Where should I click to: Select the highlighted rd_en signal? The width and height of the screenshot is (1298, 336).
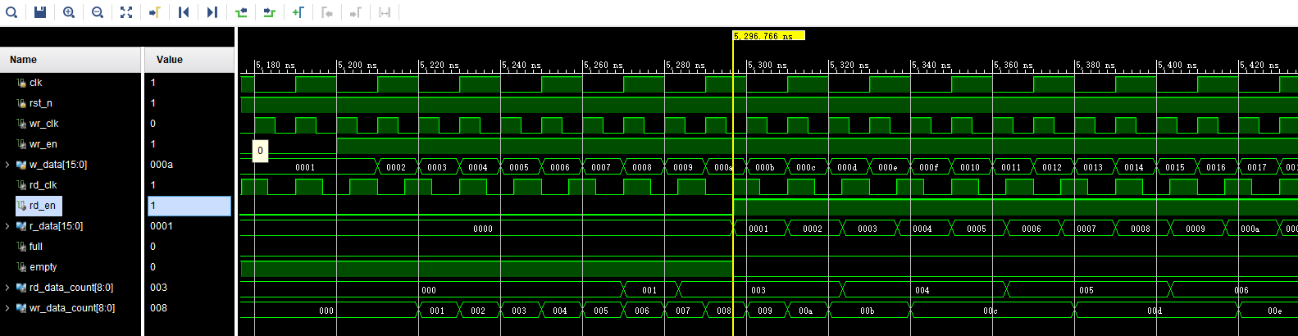pyautogui.click(x=38, y=206)
